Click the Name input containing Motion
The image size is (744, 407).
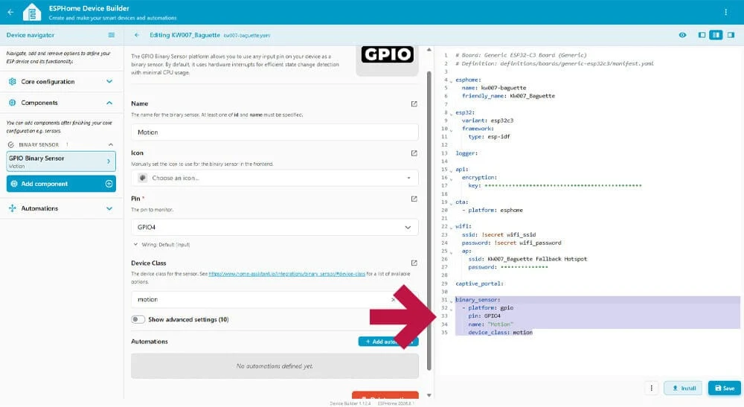point(275,132)
